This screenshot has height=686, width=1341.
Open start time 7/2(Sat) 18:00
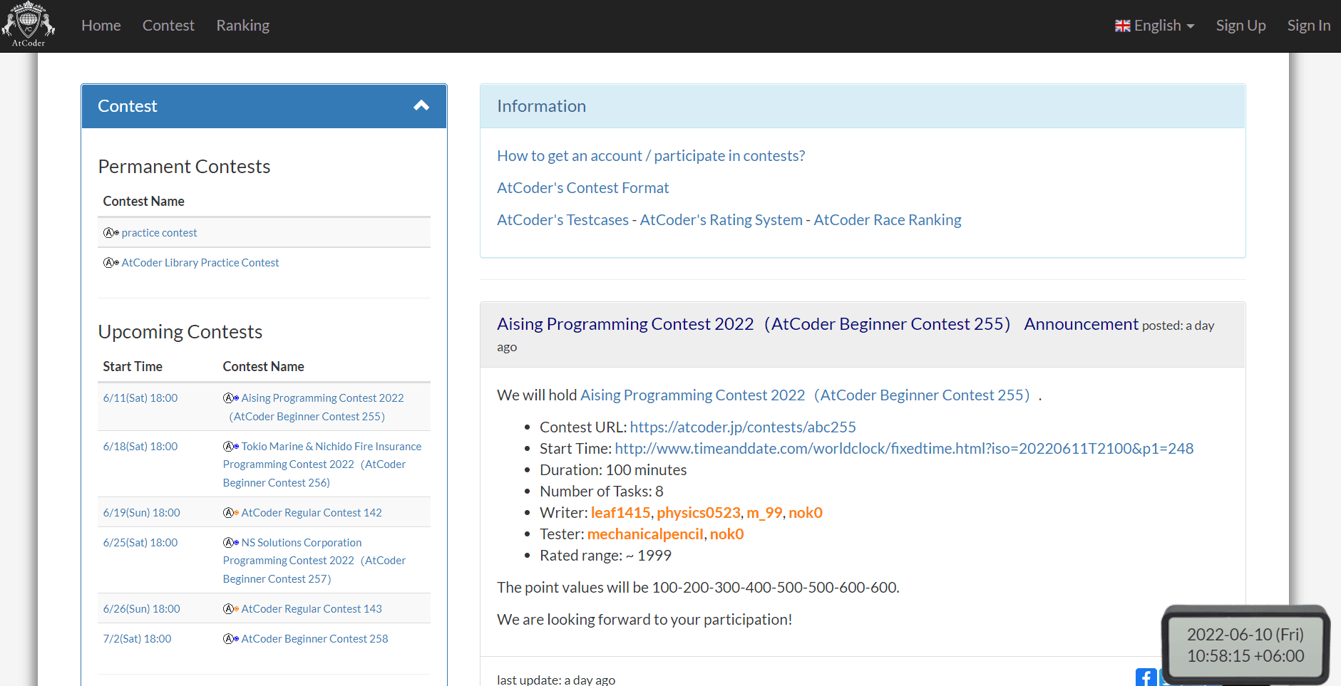138,639
